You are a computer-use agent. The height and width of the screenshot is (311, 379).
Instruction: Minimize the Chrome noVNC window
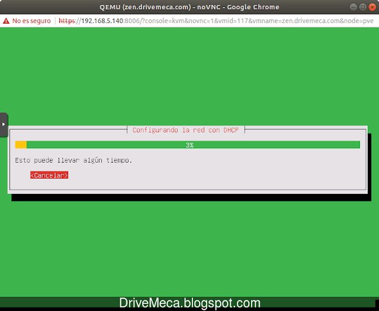point(353,7)
